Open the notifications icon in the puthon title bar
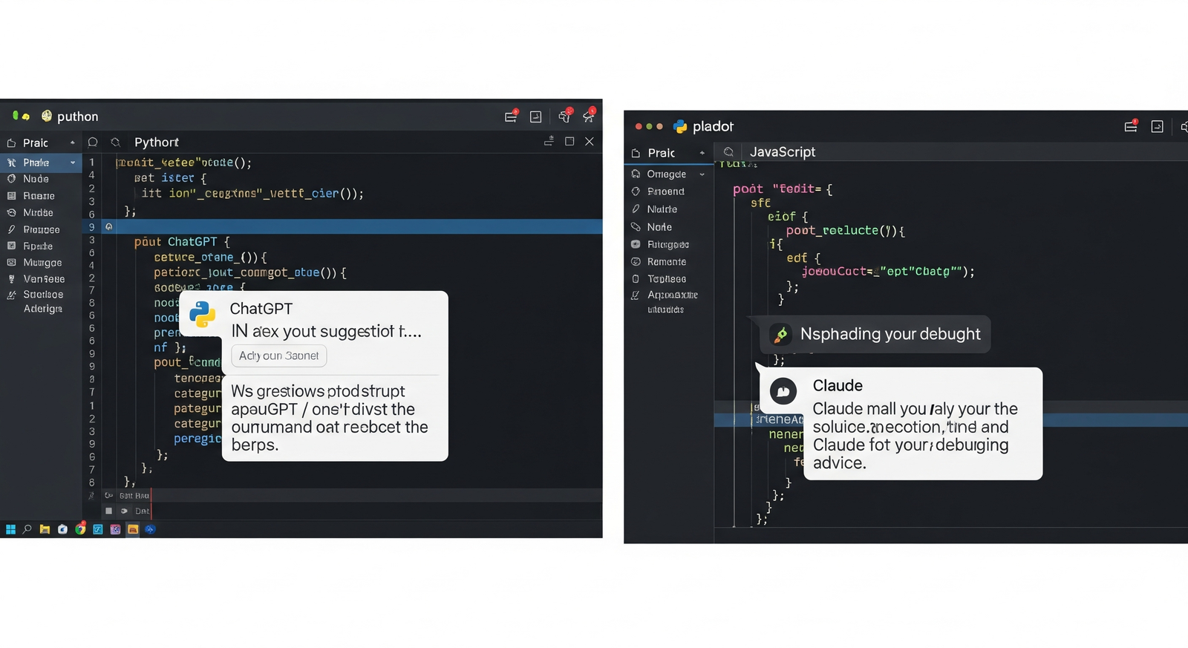 (510, 117)
